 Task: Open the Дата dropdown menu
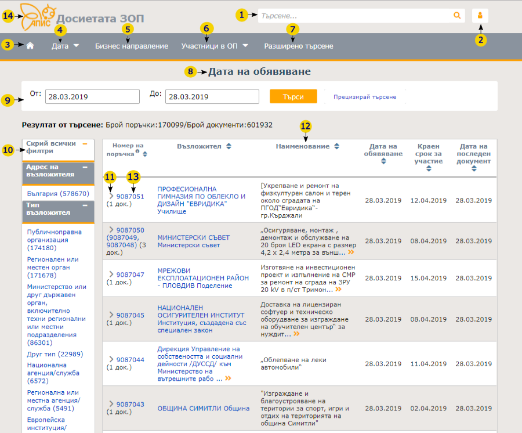(x=65, y=46)
